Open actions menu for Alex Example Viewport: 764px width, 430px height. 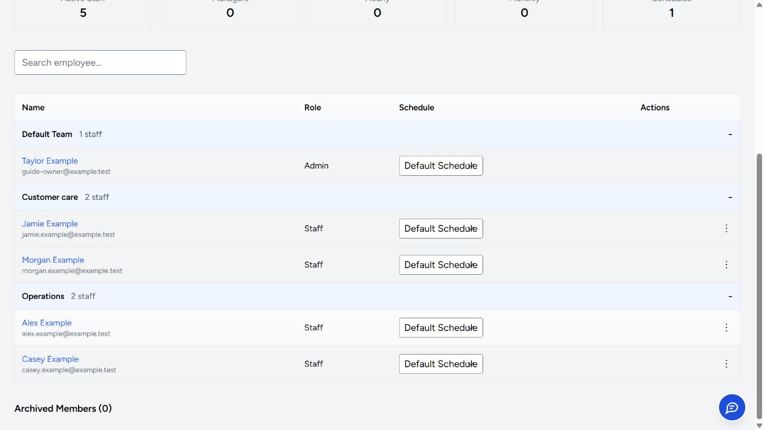726,327
